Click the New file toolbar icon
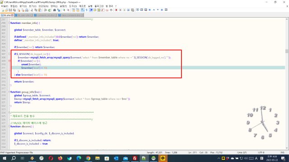The image size is (289, 162). 3,10
